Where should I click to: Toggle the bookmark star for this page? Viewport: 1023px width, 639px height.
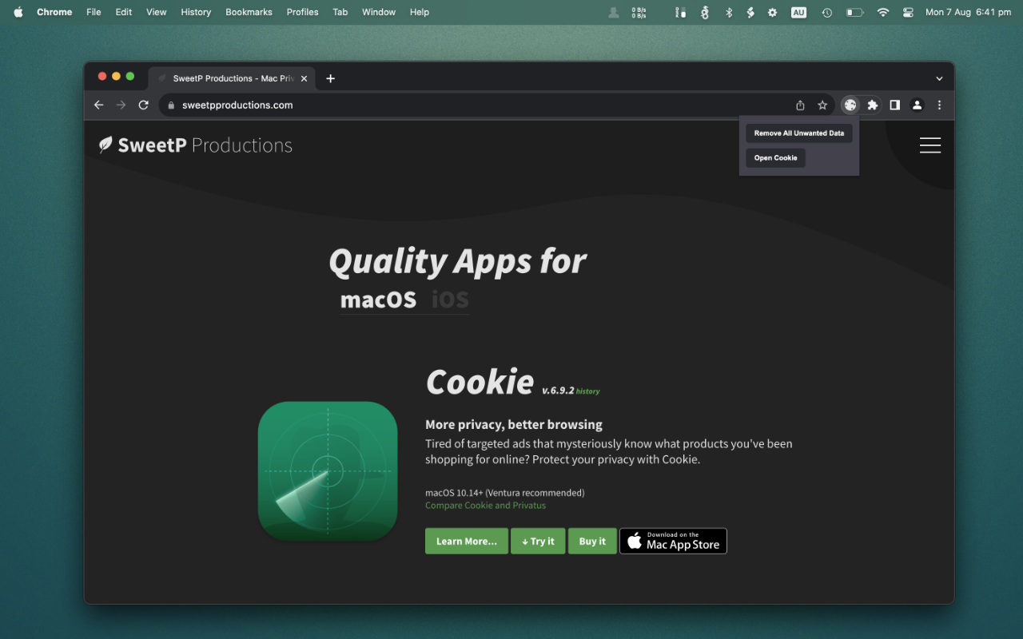click(x=822, y=105)
